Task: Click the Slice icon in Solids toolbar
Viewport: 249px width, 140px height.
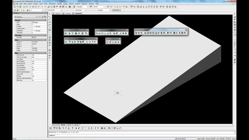Action: 121,33
